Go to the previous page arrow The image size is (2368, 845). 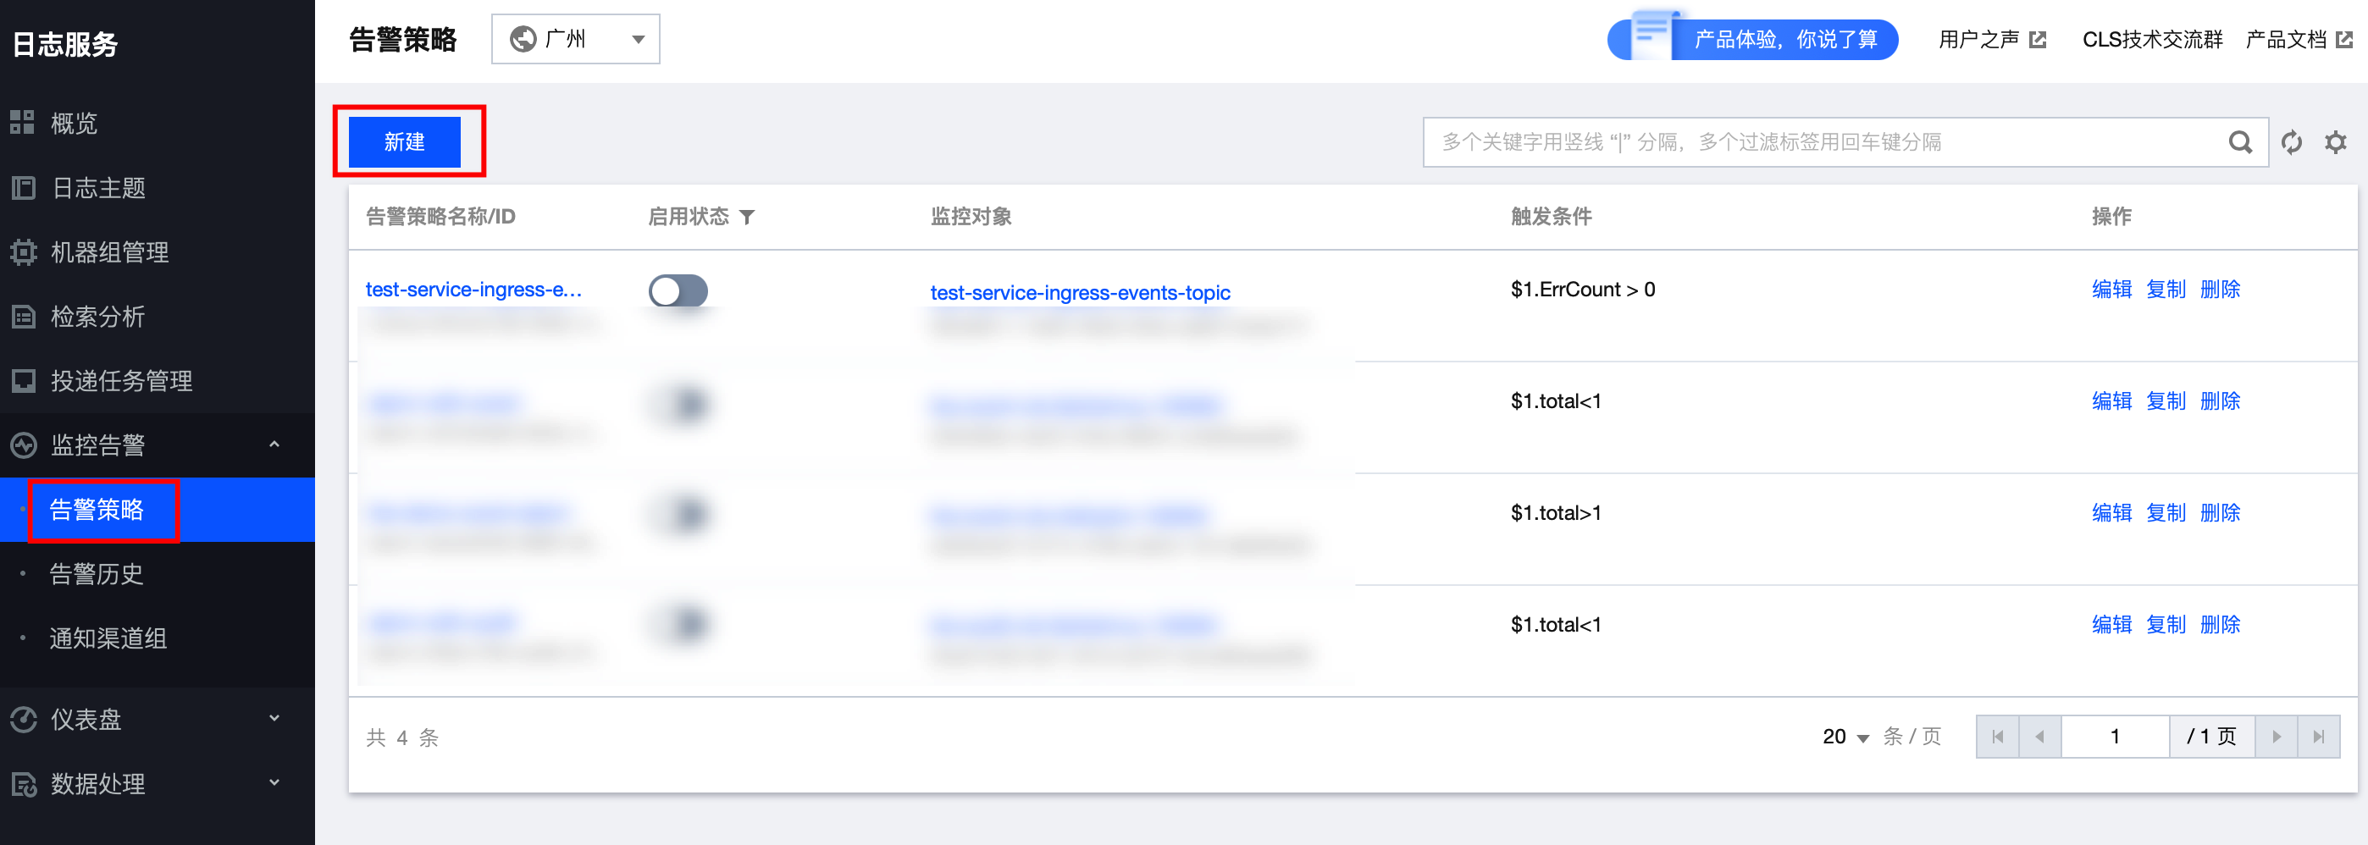click(x=2040, y=737)
